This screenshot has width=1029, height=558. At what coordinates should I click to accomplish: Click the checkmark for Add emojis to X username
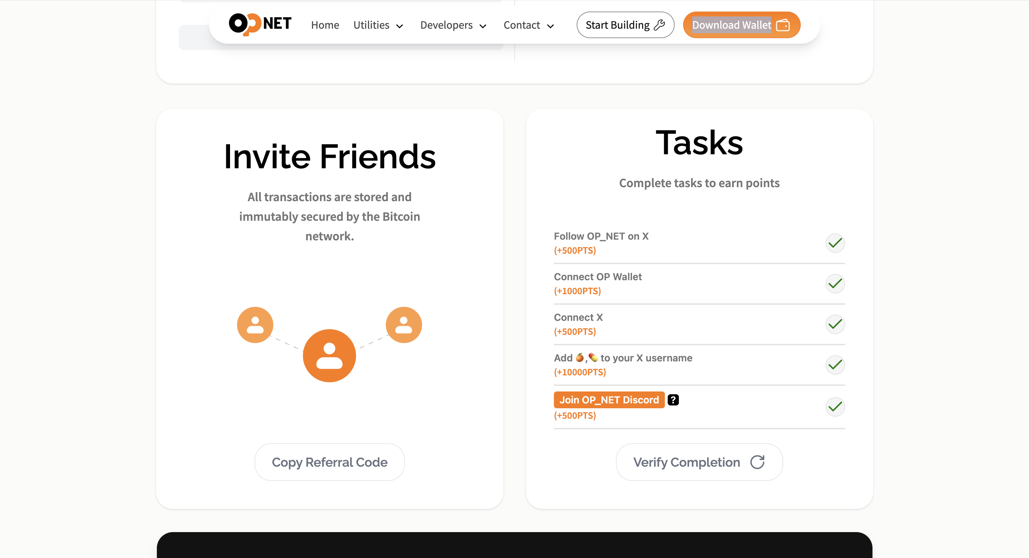(x=835, y=365)
